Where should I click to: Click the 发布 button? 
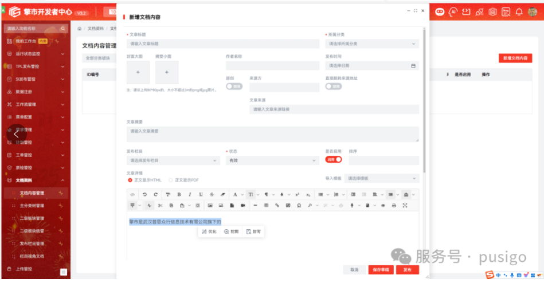point(407,269)
